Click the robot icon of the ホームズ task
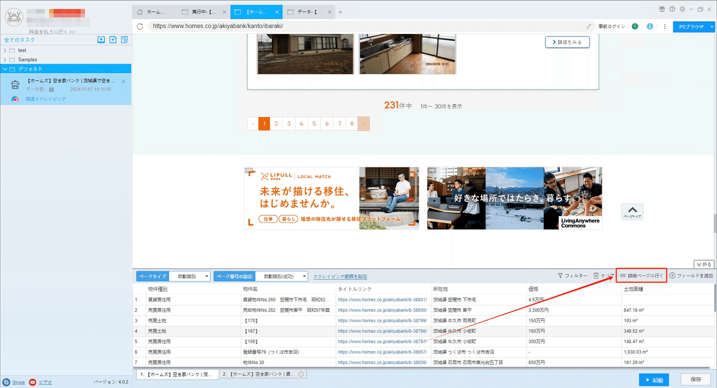The height and width of the screenshot is (388, 717). [16, 85]
